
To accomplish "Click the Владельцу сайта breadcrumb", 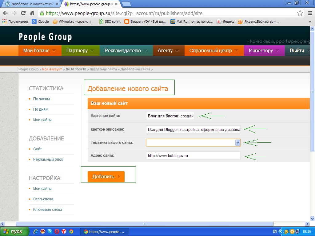I will [103, 69].
